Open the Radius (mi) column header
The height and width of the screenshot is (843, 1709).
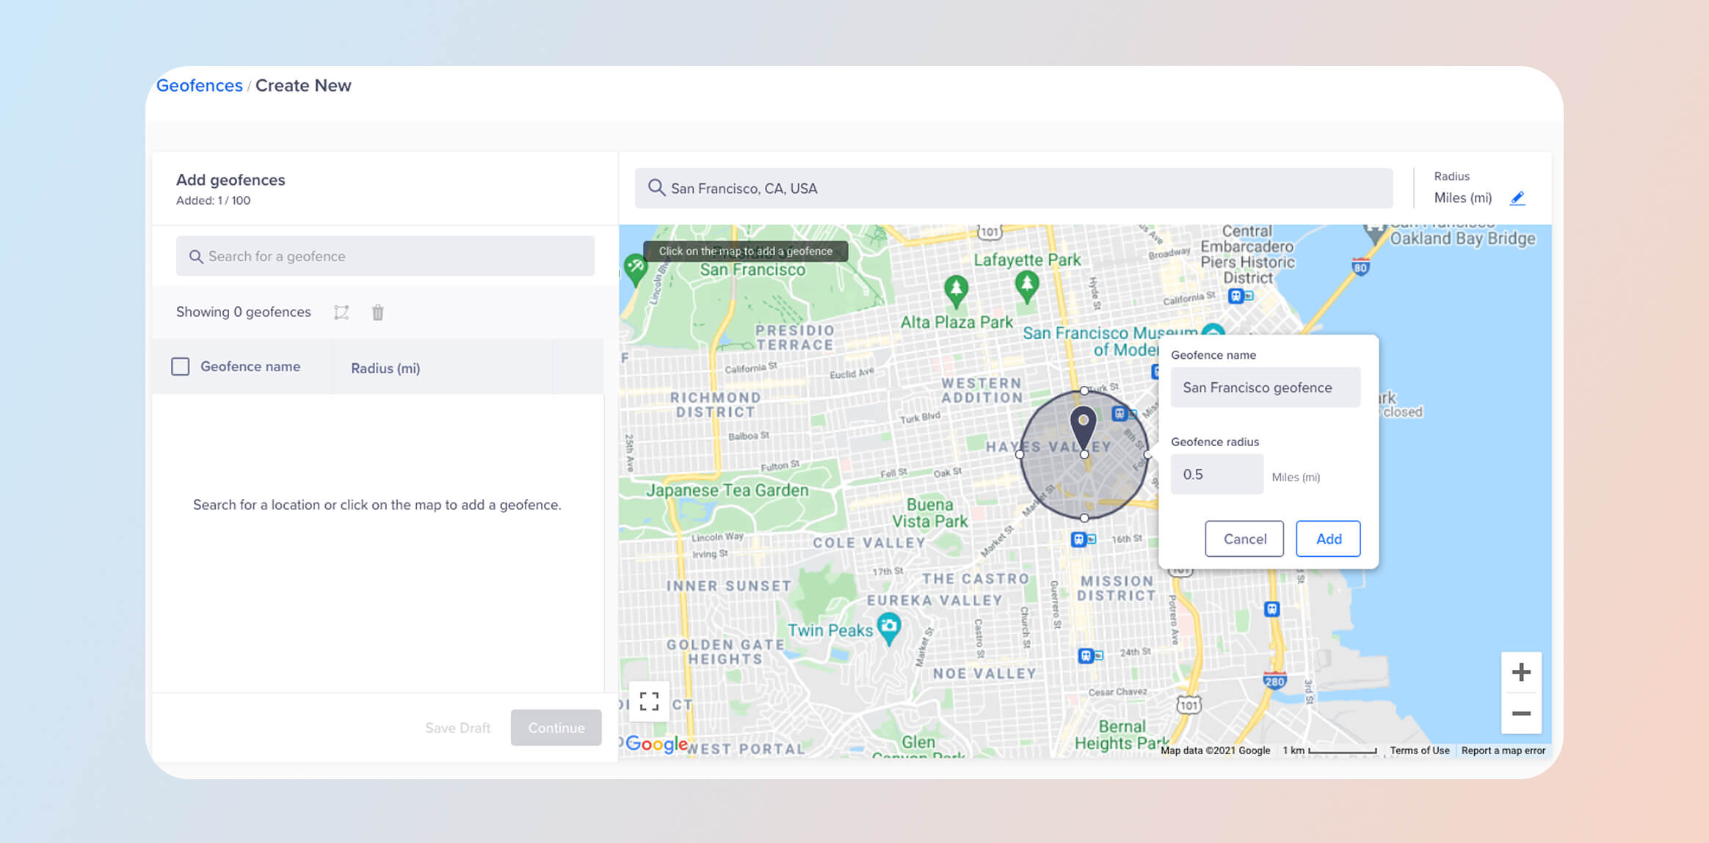(x=385, y=368)
